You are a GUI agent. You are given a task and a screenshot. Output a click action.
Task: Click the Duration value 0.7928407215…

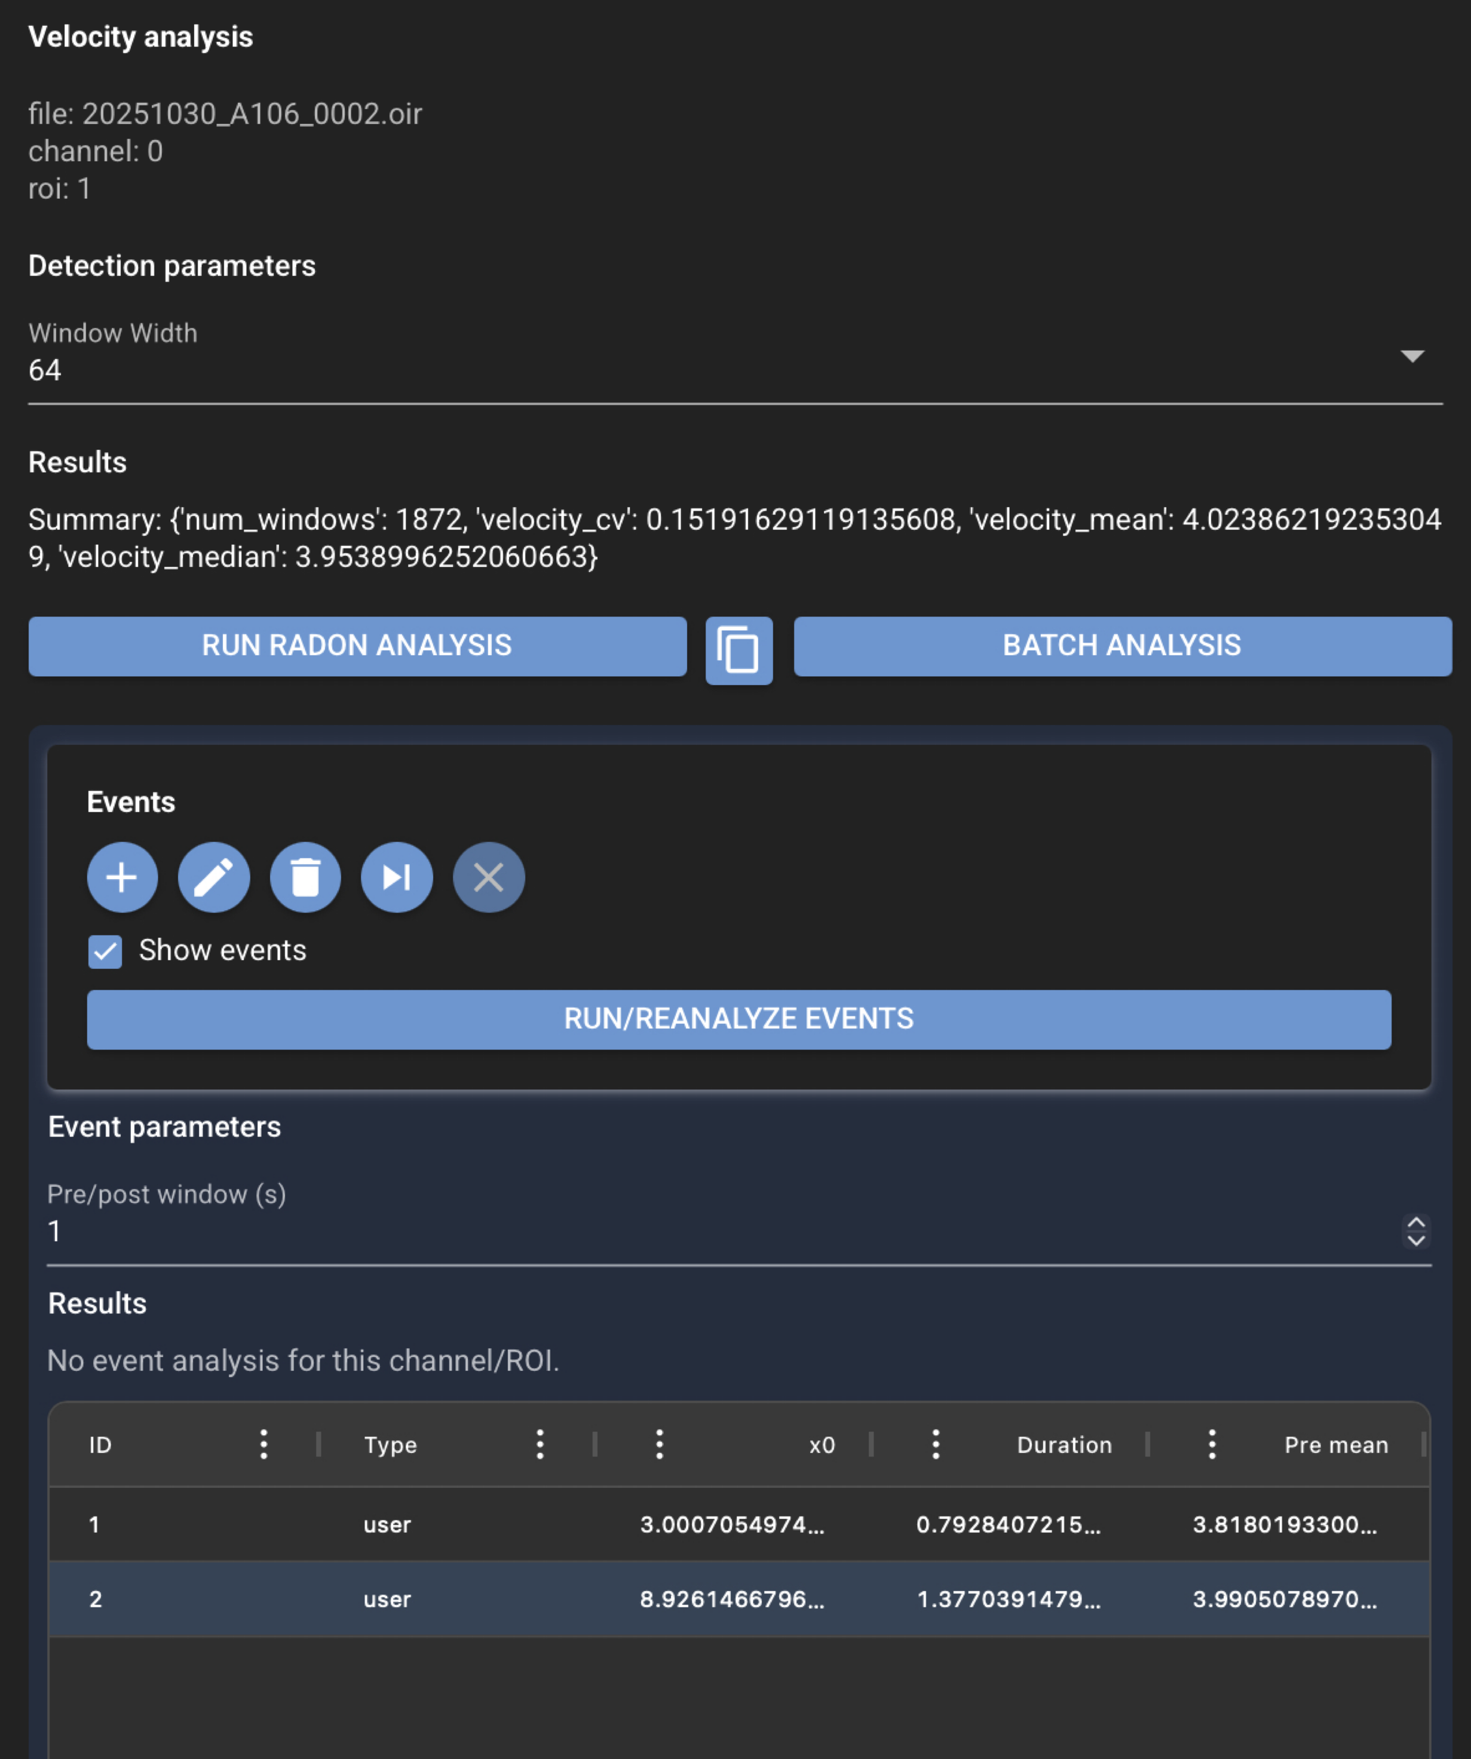tap(1009, 1524)
